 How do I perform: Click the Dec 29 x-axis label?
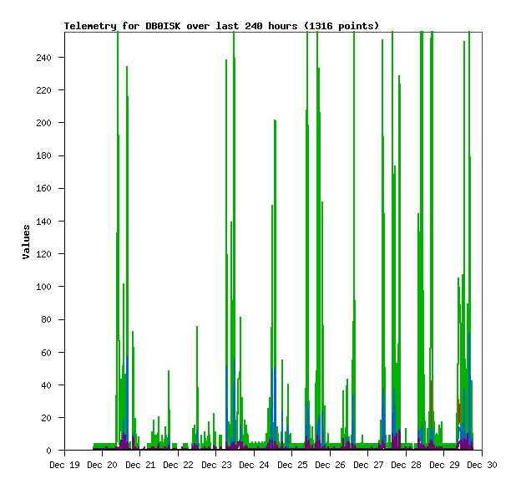click(444, 465)
